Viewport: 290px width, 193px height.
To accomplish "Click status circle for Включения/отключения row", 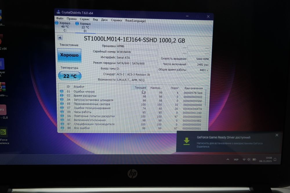I will 62,120.
